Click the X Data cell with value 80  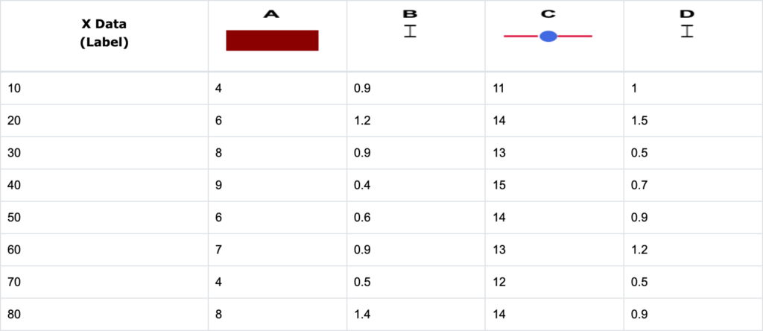tap(15, 314)
